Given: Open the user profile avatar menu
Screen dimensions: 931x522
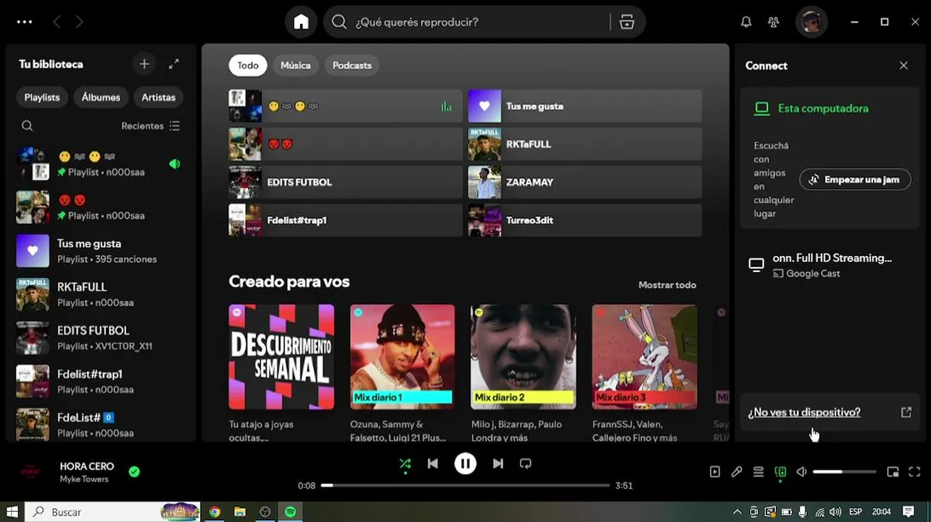Looking at the screenshot, I should pos(811,22).
